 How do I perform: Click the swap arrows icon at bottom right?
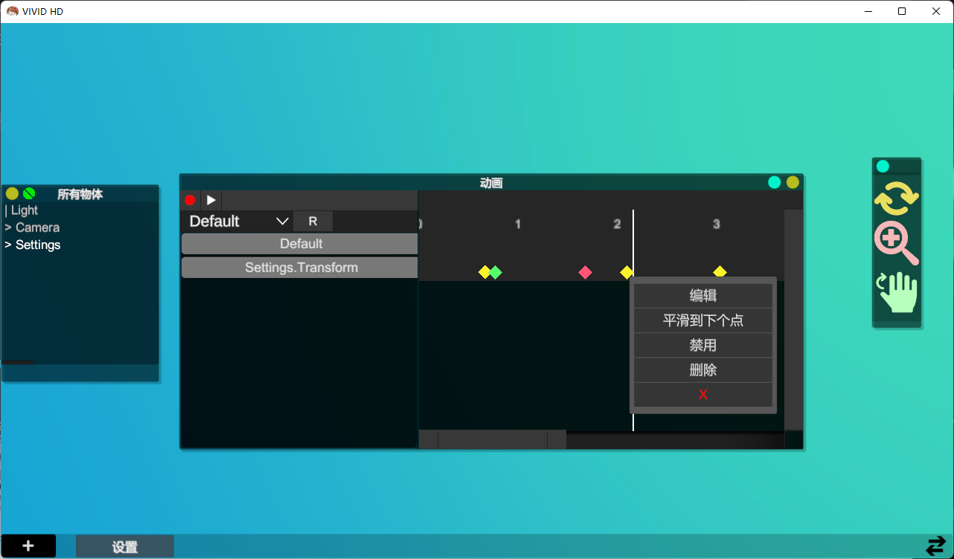point(935,546)
